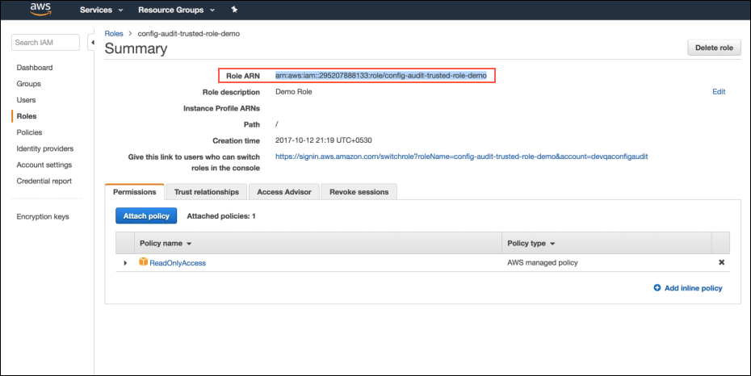Click the Add inline policy link

click(x=693, y=288)
